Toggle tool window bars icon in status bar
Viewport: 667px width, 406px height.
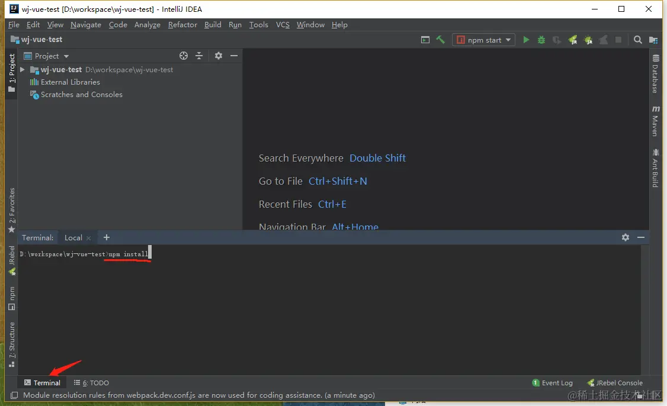[14, 395]
